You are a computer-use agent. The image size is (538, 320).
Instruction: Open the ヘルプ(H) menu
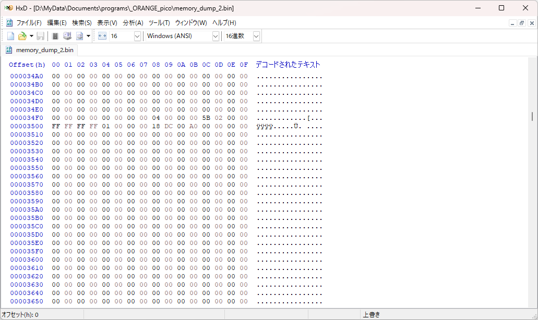[x=224, y=23]
